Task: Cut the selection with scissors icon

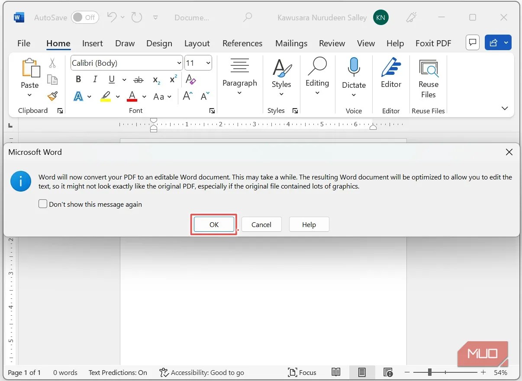Action: pyautogui.click(x=53, y=63)
